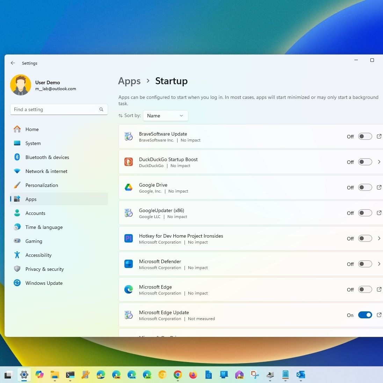Click 'Google LLC' publisher text
This screenshot has width=383, height=383.
pyautogui.click(x=150, y=217)
